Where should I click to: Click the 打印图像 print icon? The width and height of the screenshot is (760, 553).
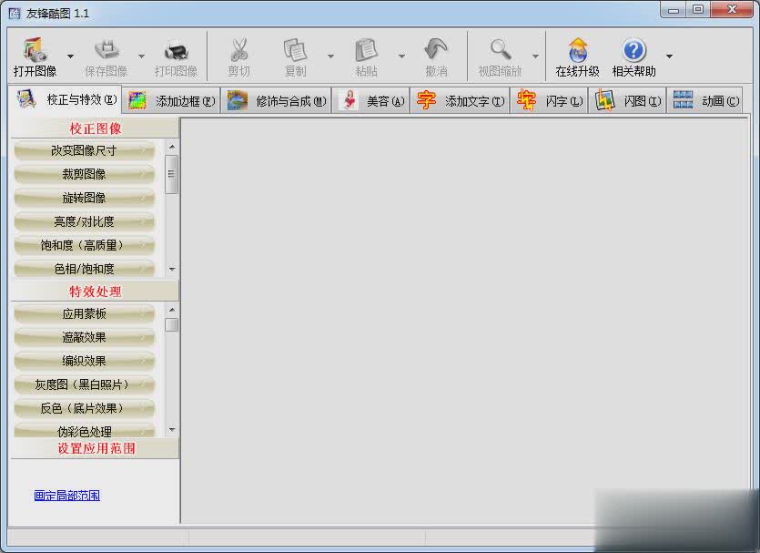176,52
